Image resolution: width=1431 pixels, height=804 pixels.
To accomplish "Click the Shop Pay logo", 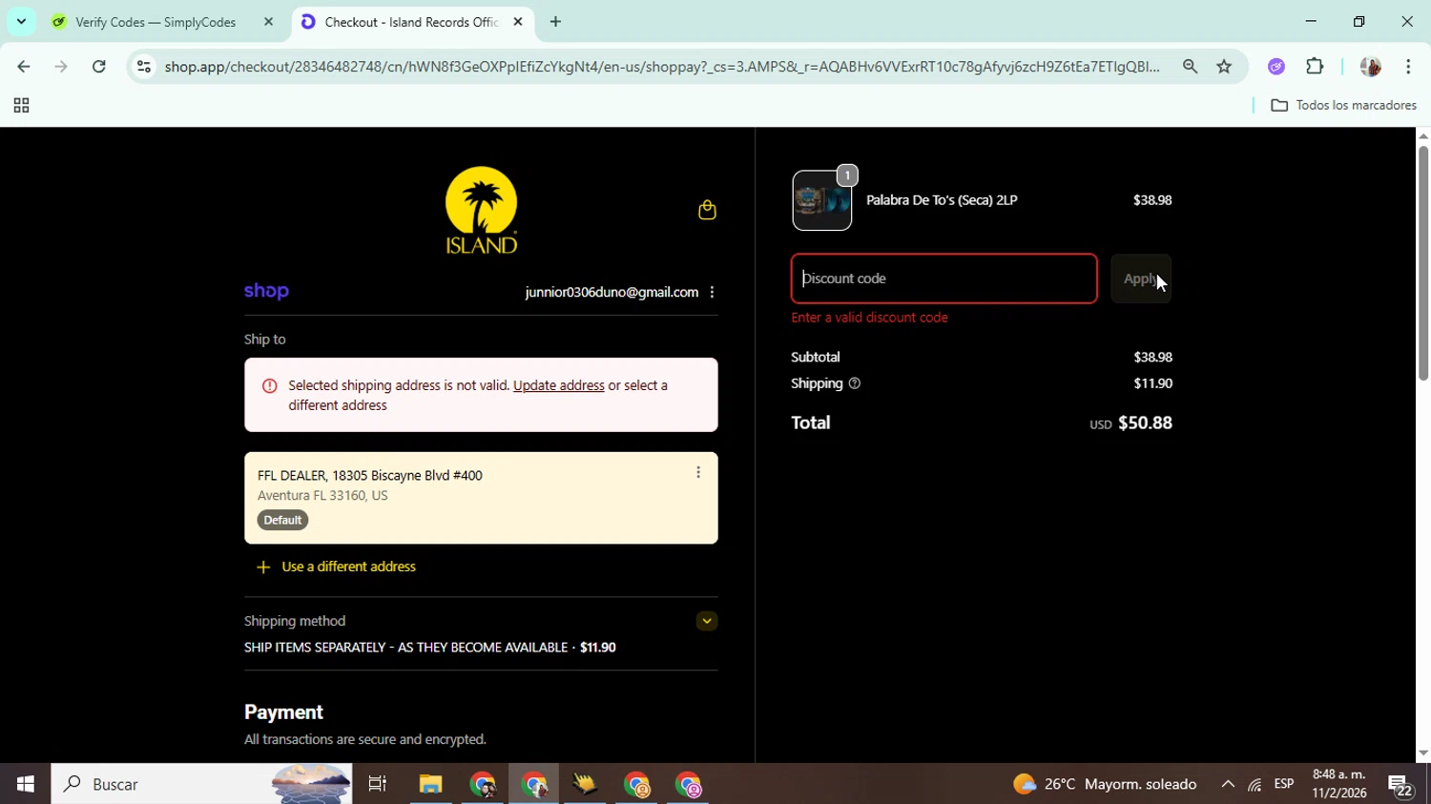I will pyautogui.click(x=266, y=291).
